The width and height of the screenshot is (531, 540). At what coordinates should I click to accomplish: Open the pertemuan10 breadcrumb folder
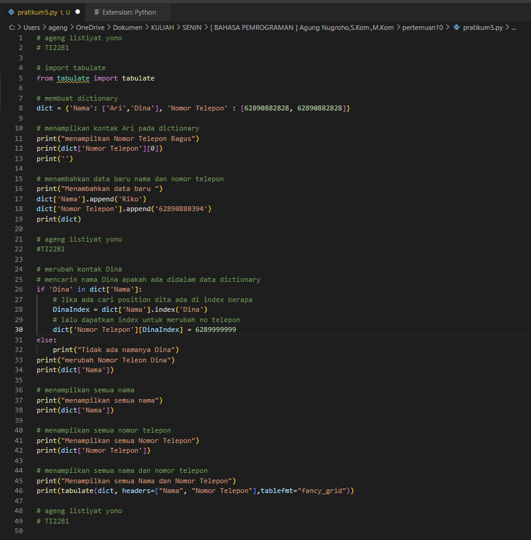pyautogui.click(x=422, y=27)
